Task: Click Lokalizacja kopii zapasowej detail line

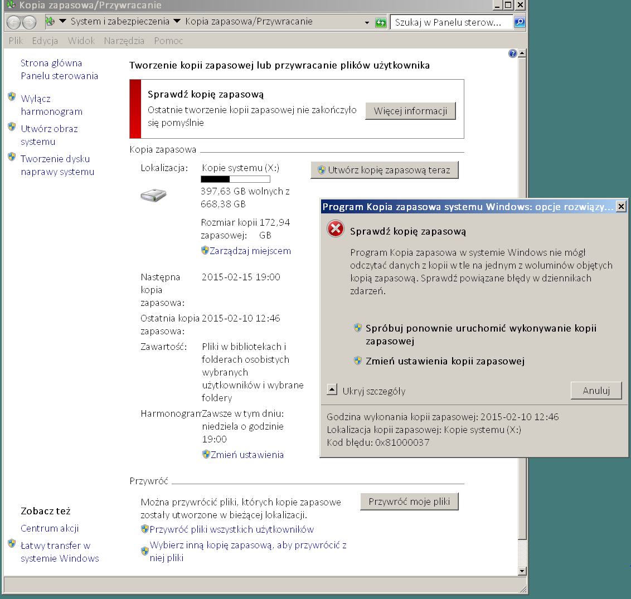Action: (x=424, y=430)
